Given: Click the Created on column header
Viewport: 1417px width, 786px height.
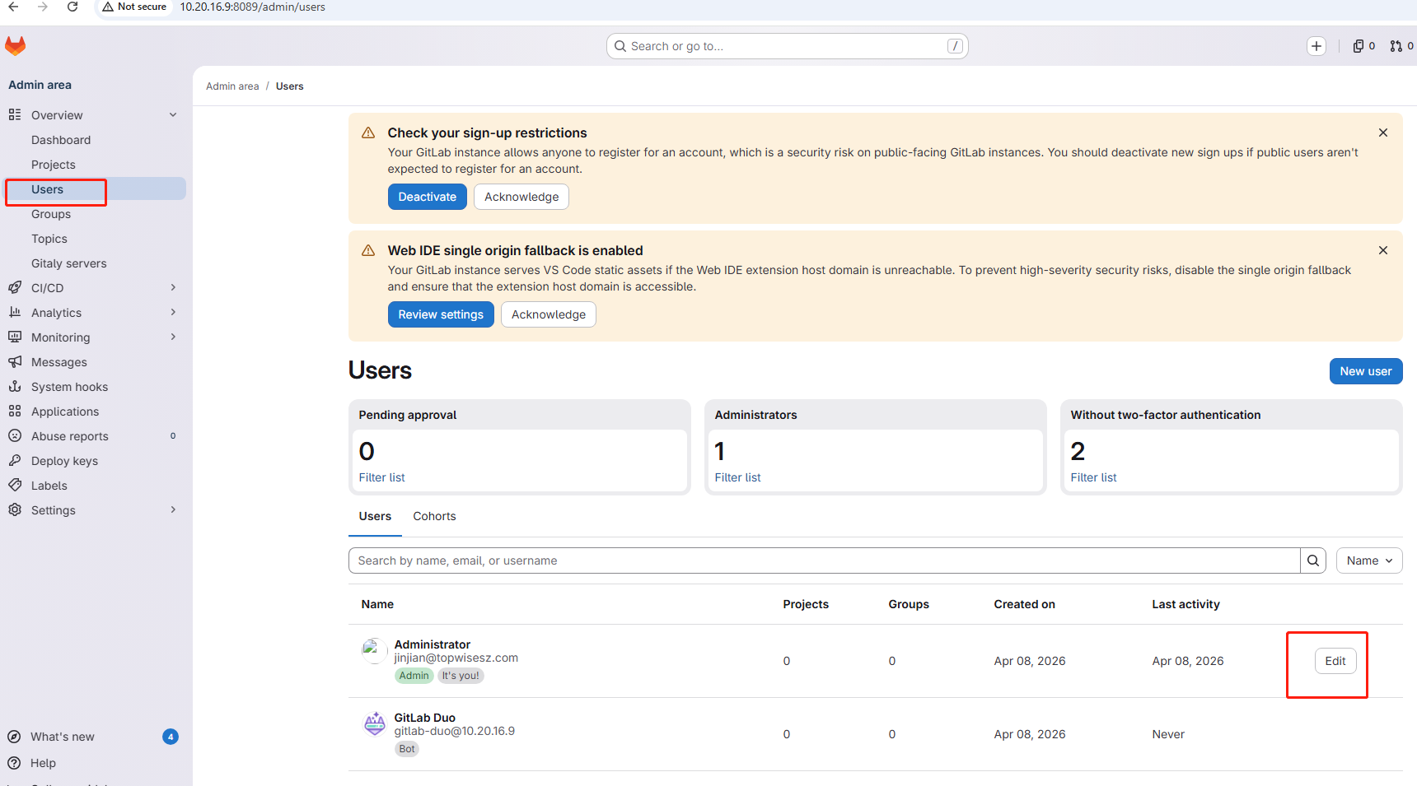Looking at the screenshot, I should click(x=1024, y=604).
